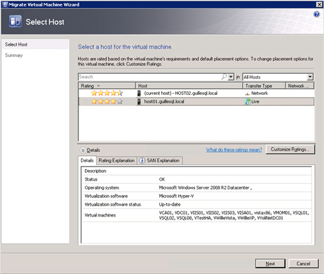Select the Summary wizard step
The width and height of the screenshot is (324, 274).
coord(14,56)
